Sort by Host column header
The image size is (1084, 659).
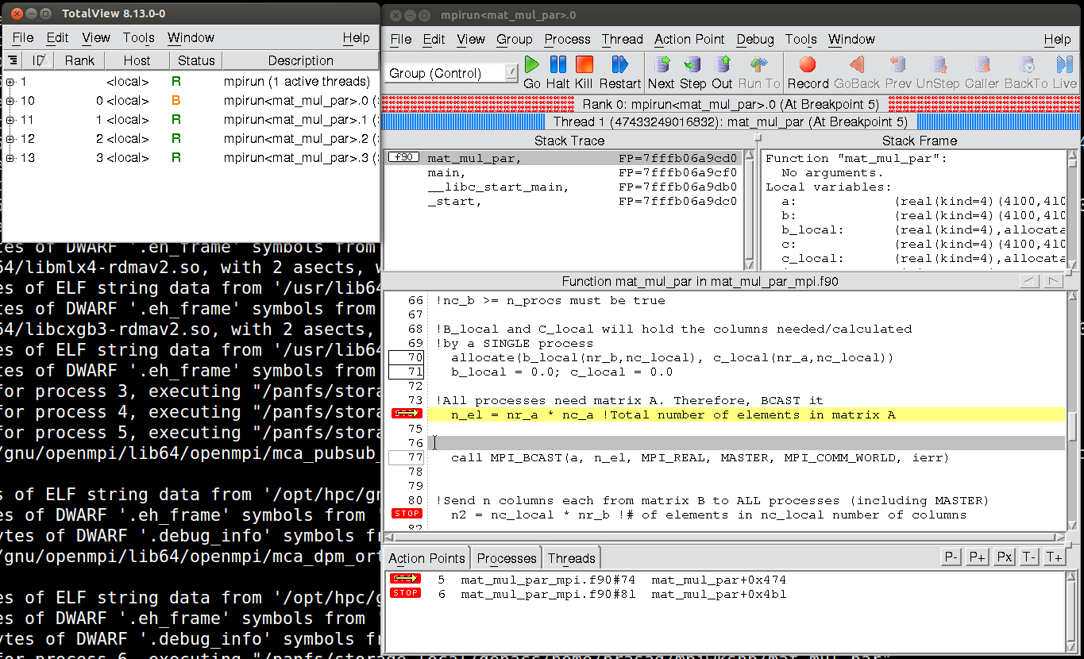tap(137, 60)
